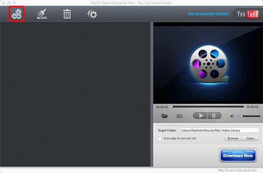Mute using the speaker volume icon
This screenshot has width=263, height=173.
point(232,116)
